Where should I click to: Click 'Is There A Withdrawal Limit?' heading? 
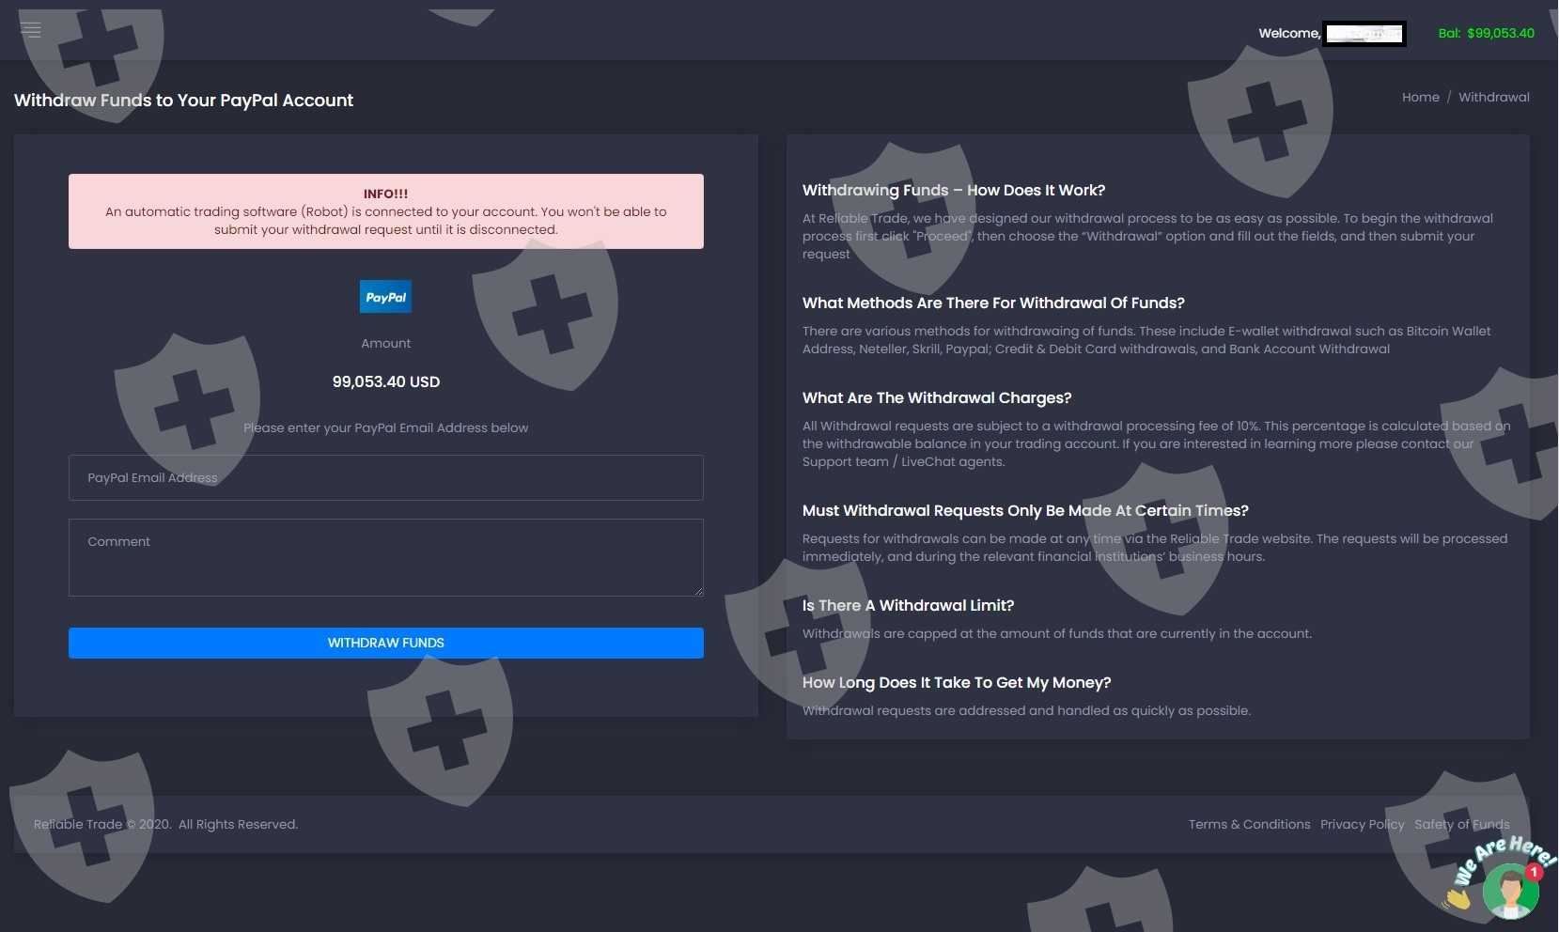point(908,605)
